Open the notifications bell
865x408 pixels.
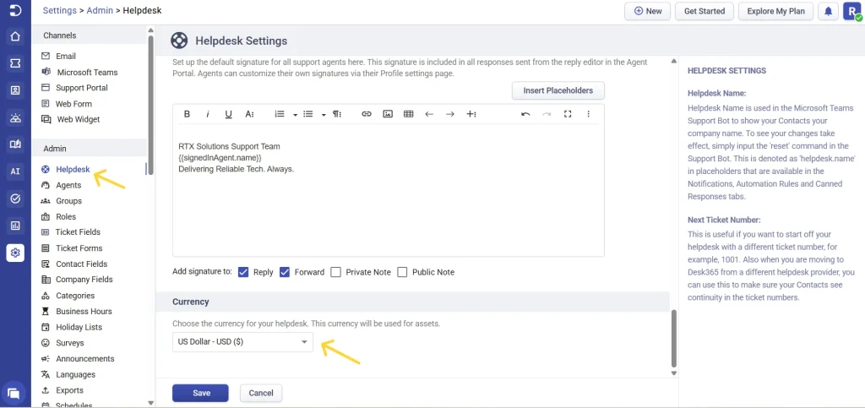(829, 11)
